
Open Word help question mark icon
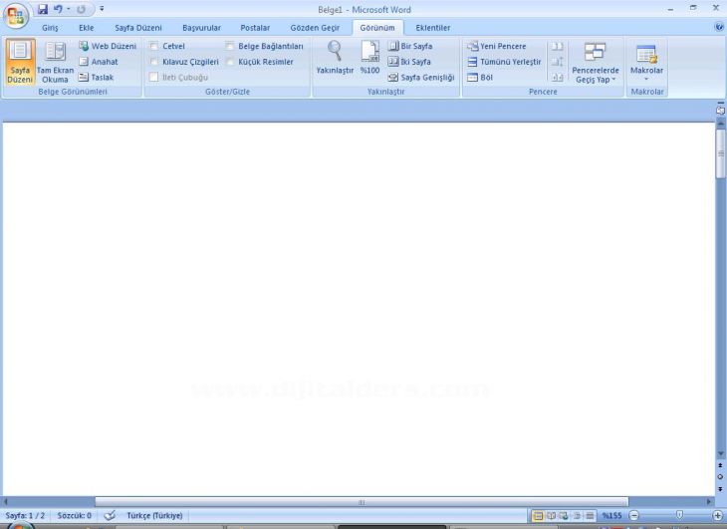coord(720,27)
